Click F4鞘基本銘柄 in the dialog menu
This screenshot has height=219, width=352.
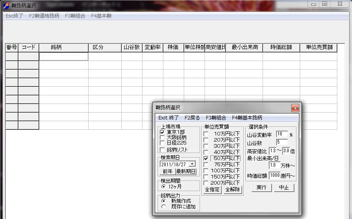click(247, 118)
